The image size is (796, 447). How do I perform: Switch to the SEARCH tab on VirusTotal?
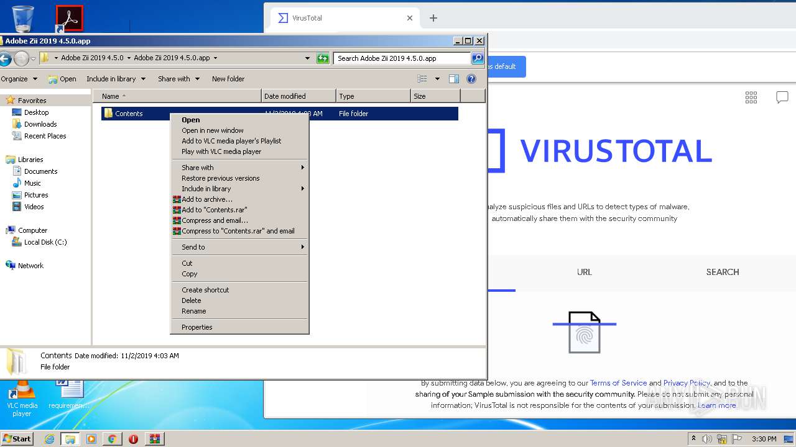[723, 272]
